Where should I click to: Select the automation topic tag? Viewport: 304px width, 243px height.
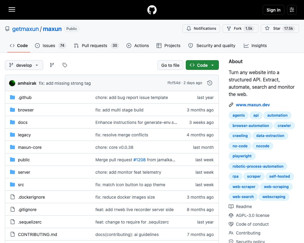point(277,115)
